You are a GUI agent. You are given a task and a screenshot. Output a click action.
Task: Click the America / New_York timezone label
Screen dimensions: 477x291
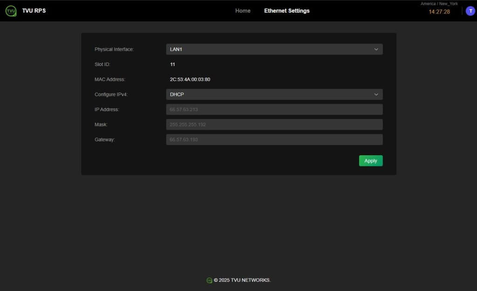pos(439,4)
